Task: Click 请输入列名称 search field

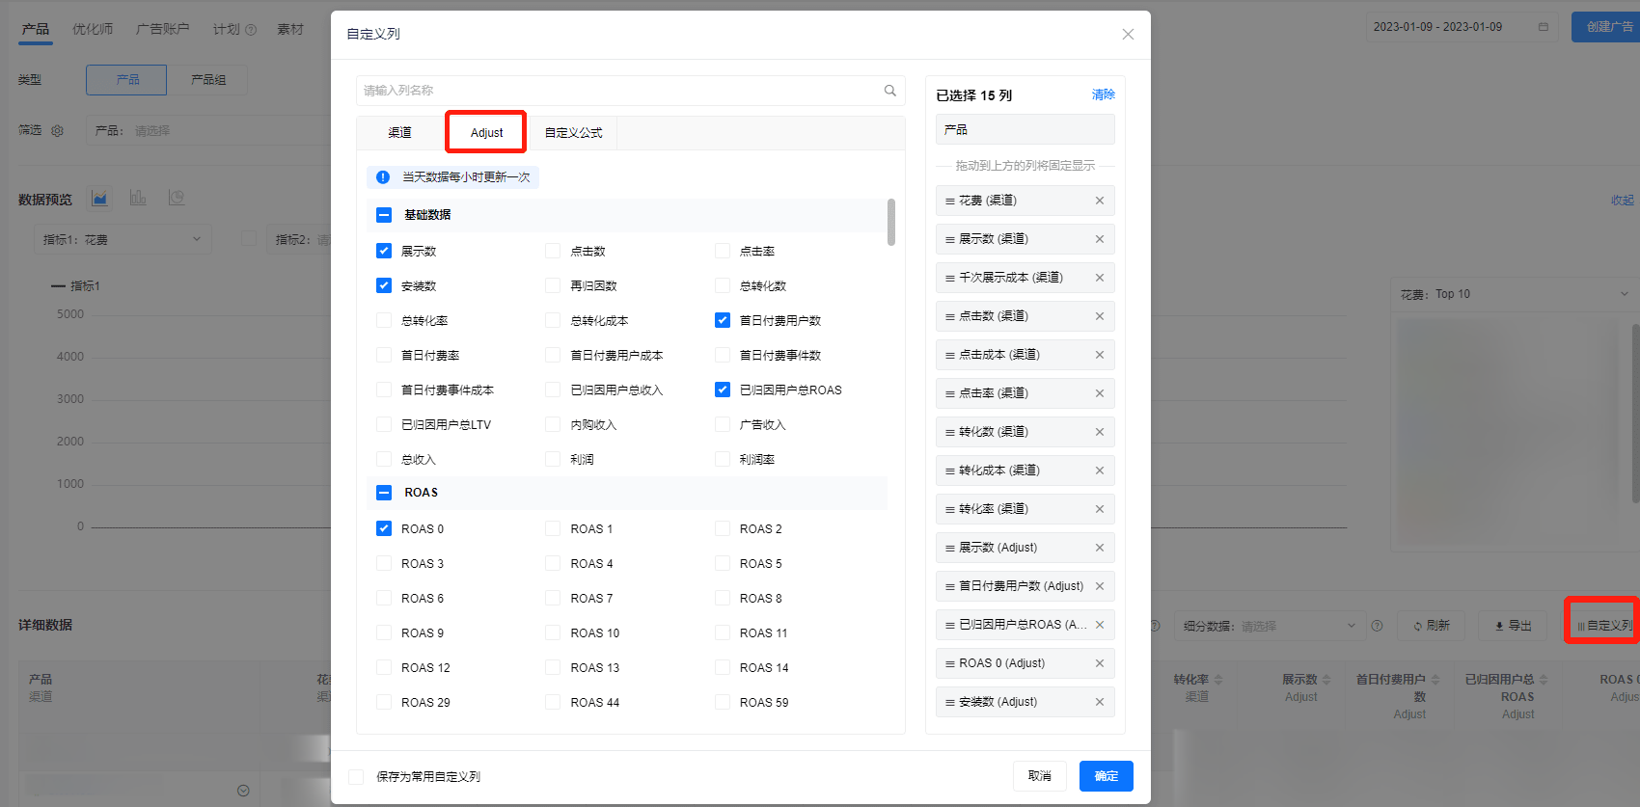Action: coord(631,91)
